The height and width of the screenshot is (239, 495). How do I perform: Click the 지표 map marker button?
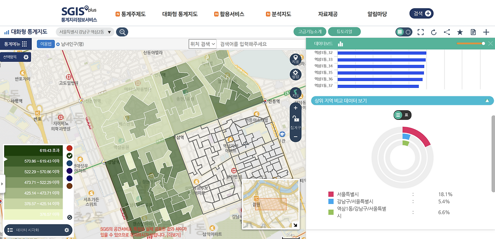[295, 59]
